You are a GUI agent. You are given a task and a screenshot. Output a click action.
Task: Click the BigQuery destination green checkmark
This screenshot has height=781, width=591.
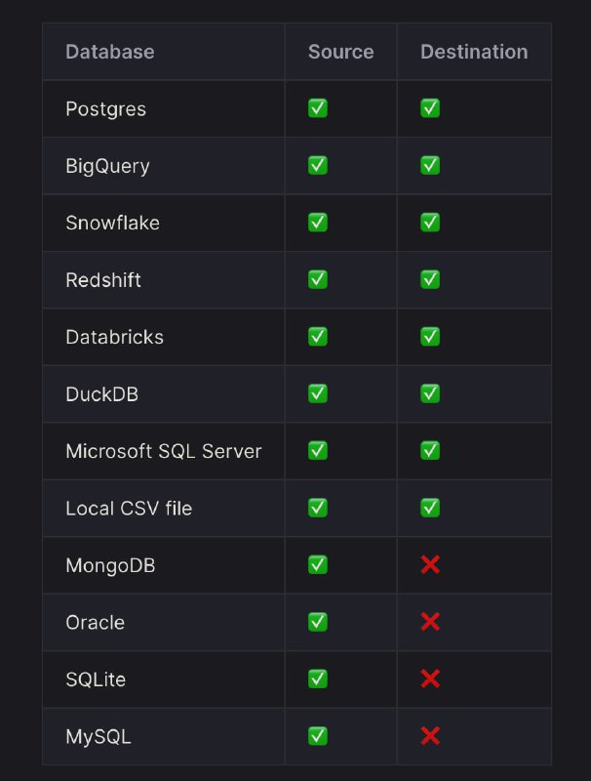pyautogui.click(x=430, y=165)
